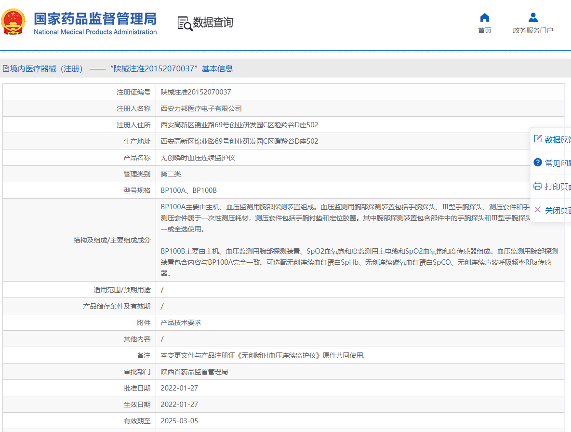This screenshot has height=432, width=571.
Task: Click the 境内医疗器械（注册）breadcrumb text
Action: [47, 68]
